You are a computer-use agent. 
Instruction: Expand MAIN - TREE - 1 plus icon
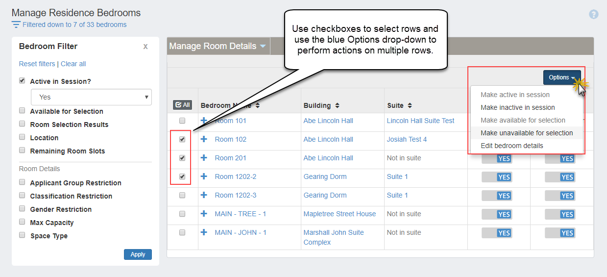[x=204, y=214]
